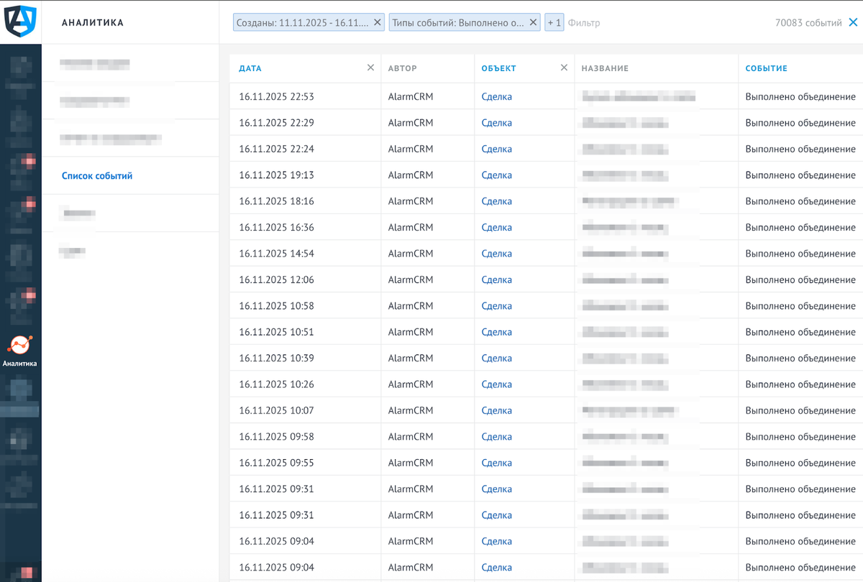
Task: Open the Сделка link for 10:26 event
Action: coord(497,384)
